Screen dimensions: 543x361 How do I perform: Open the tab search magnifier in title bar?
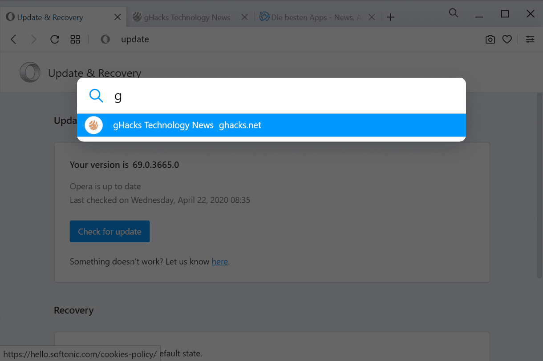pos(454,13)
